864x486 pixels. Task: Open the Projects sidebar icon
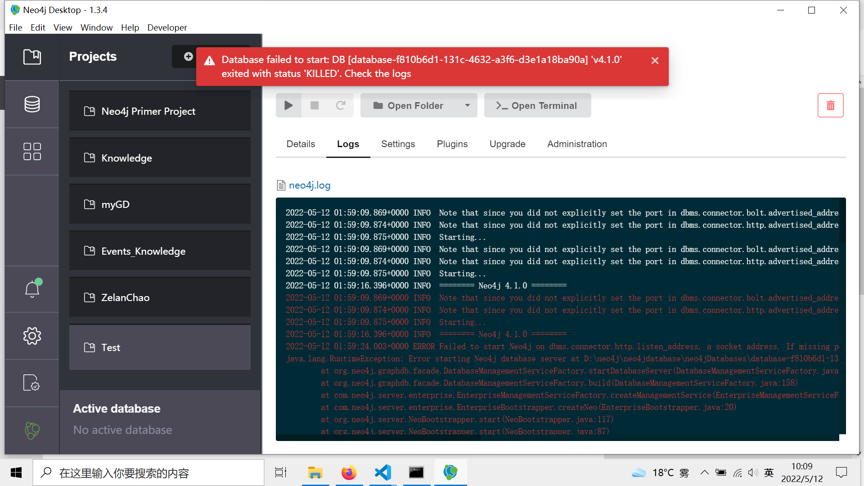tap(32, 57)
